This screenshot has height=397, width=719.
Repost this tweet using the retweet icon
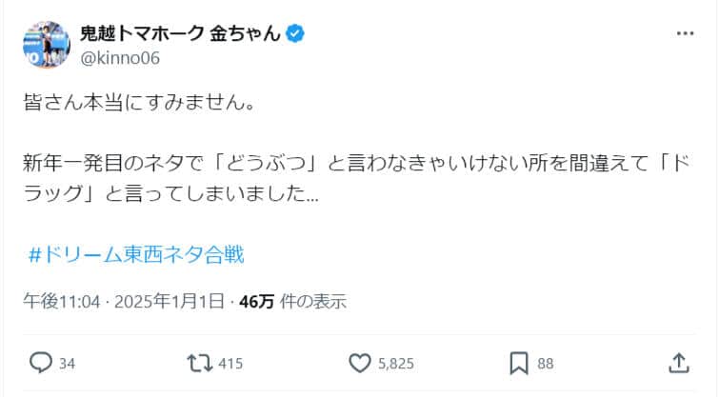point(199,363)
